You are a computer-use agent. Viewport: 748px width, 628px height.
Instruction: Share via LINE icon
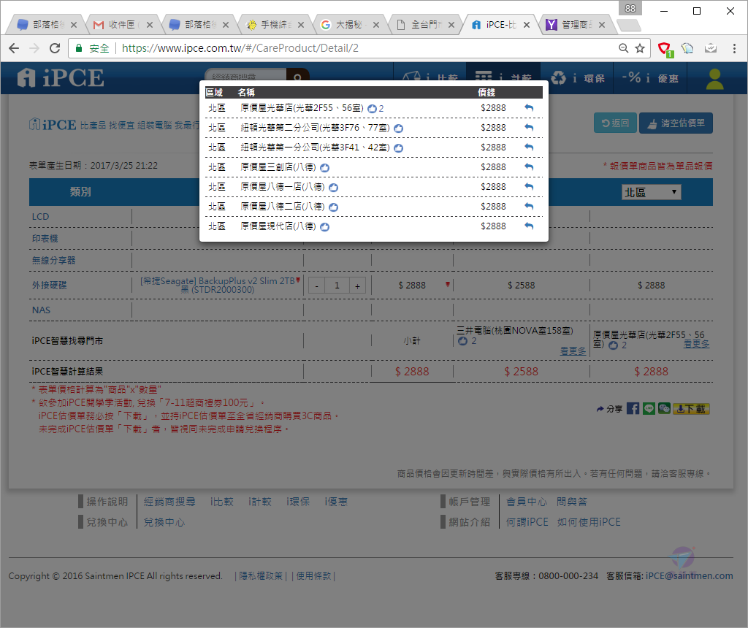[649, 409]
